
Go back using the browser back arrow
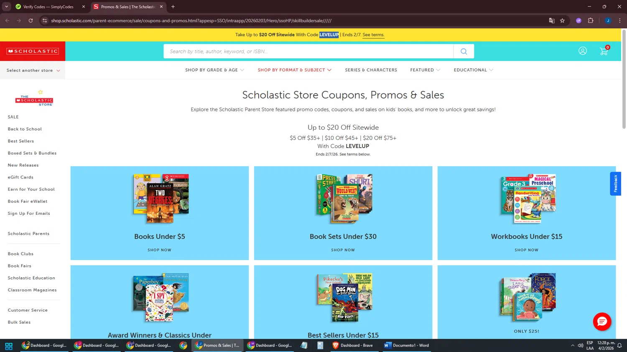7,20
